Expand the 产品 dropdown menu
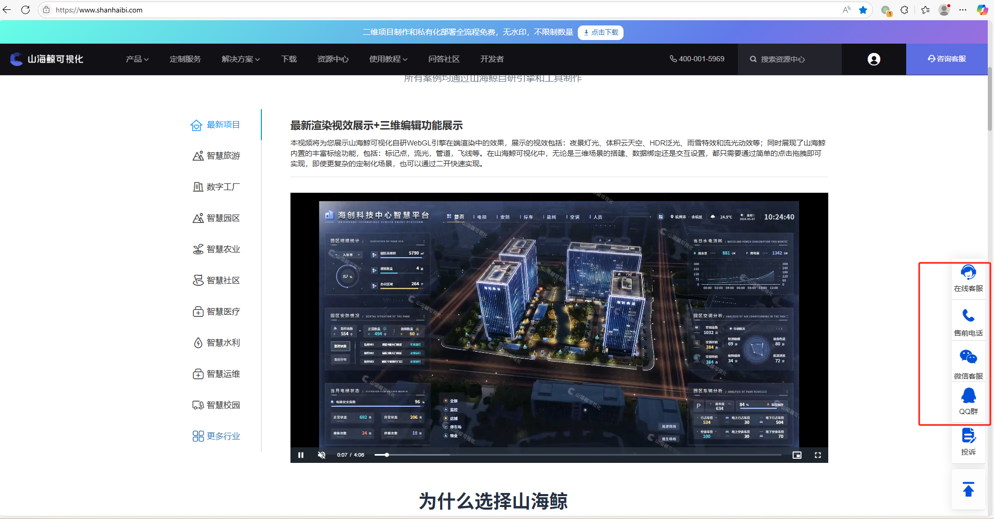This screenshot has height=519, width=994. pyautogui.click(x=137, y=59)
